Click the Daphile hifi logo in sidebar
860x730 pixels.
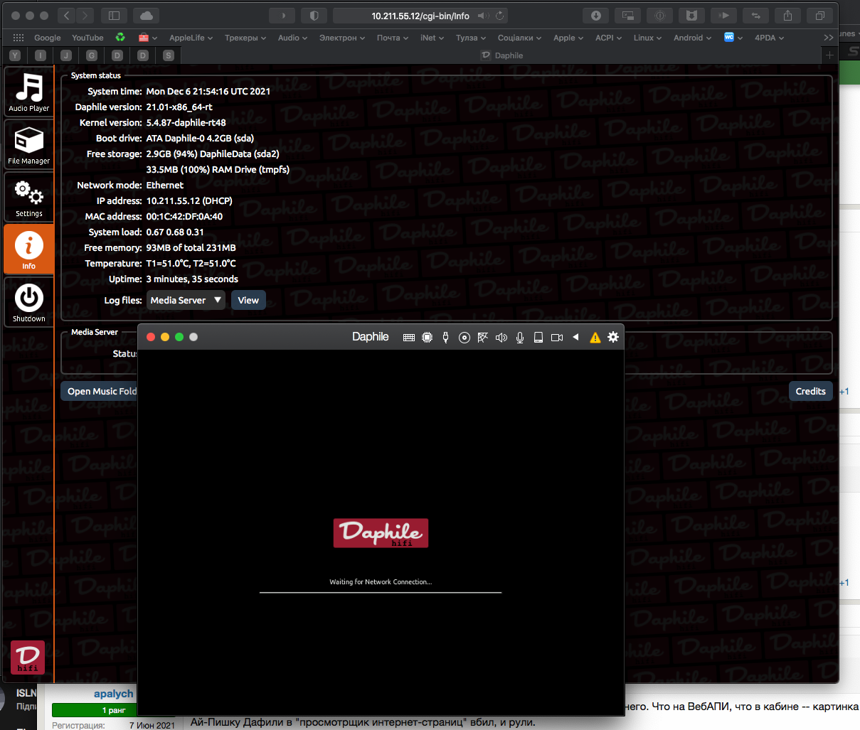point(28,657)
